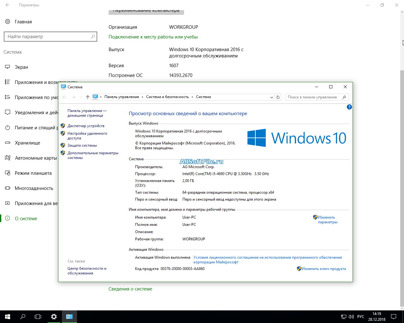Click Сведения о системе link
Viewport: 404px width, 323px height.
(130, 289)
